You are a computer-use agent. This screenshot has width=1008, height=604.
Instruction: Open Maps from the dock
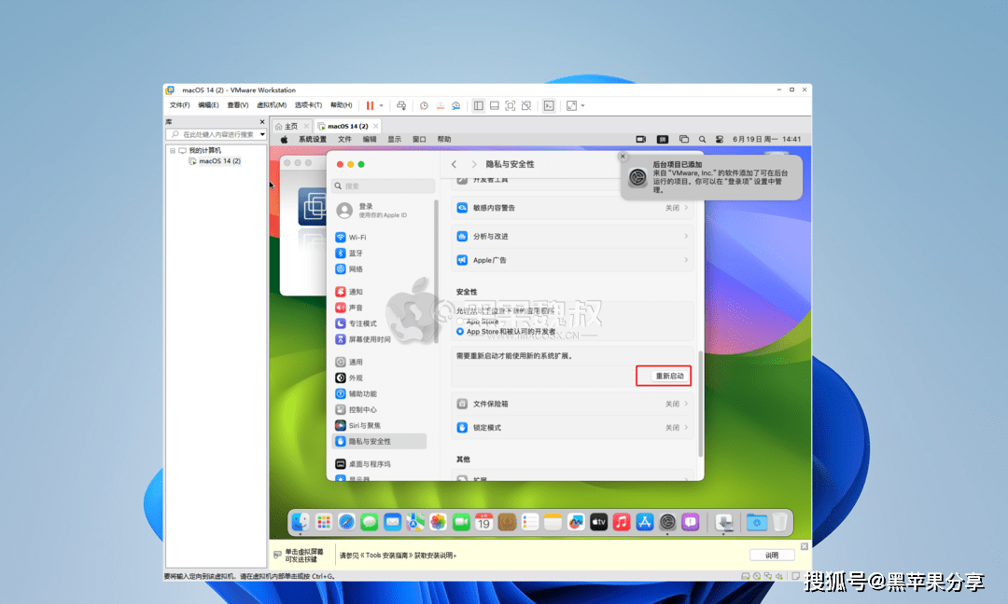click(x=415, y=522)
